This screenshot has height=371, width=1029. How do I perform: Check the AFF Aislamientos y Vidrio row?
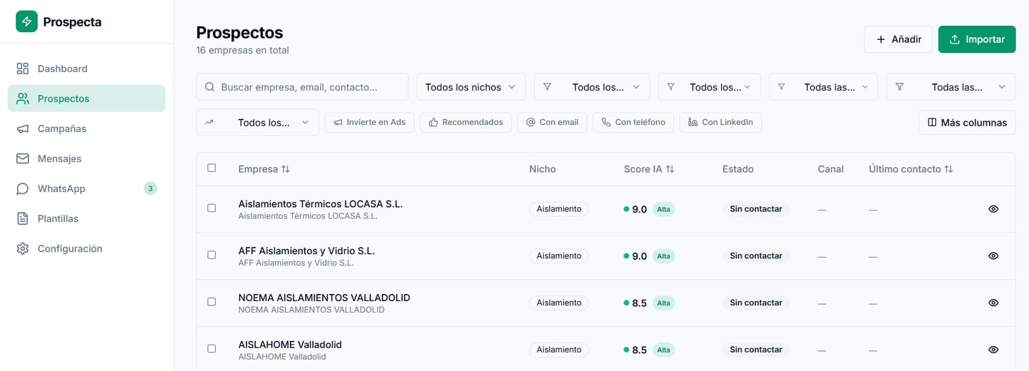point(212,255)
